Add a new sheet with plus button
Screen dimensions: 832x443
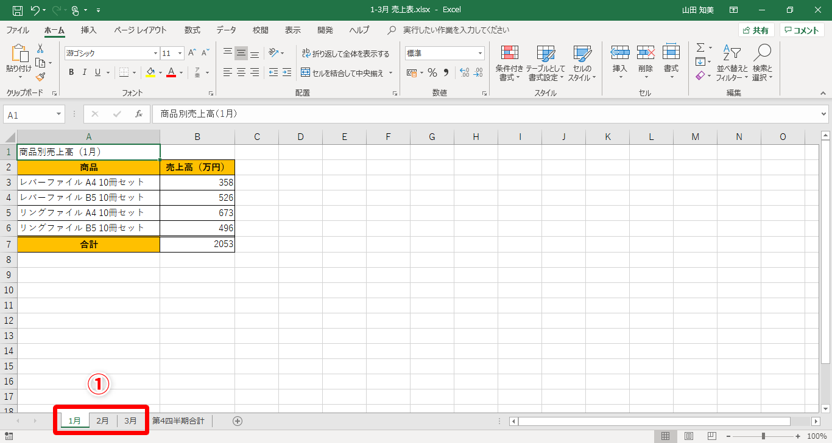(238, 420)
